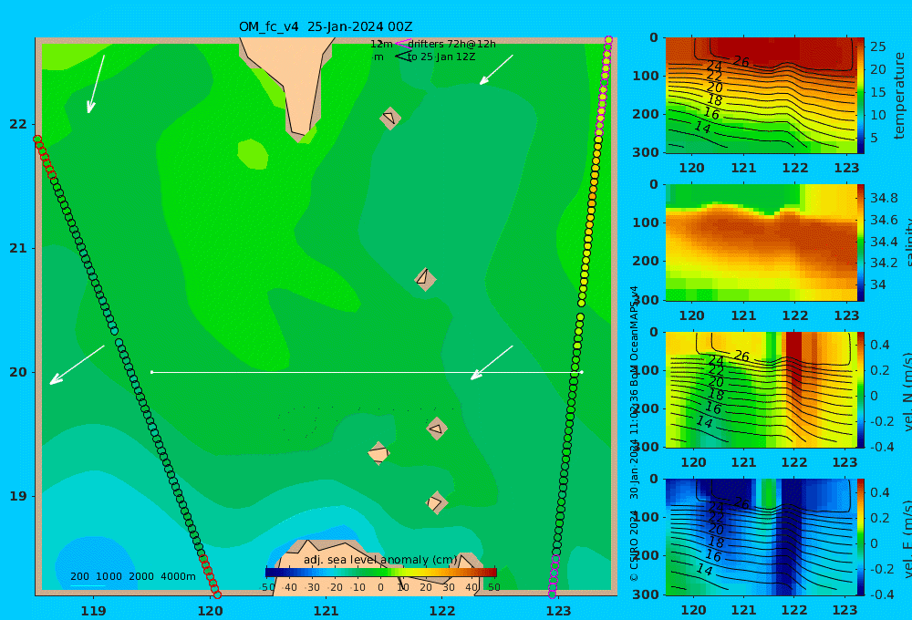
Task: Click longitude label '121' under main map
Action: pyautogui.click(x=326, y=611)
